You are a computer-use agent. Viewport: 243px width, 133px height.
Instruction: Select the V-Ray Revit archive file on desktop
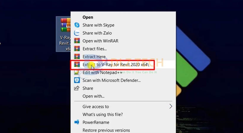(64, 33)
